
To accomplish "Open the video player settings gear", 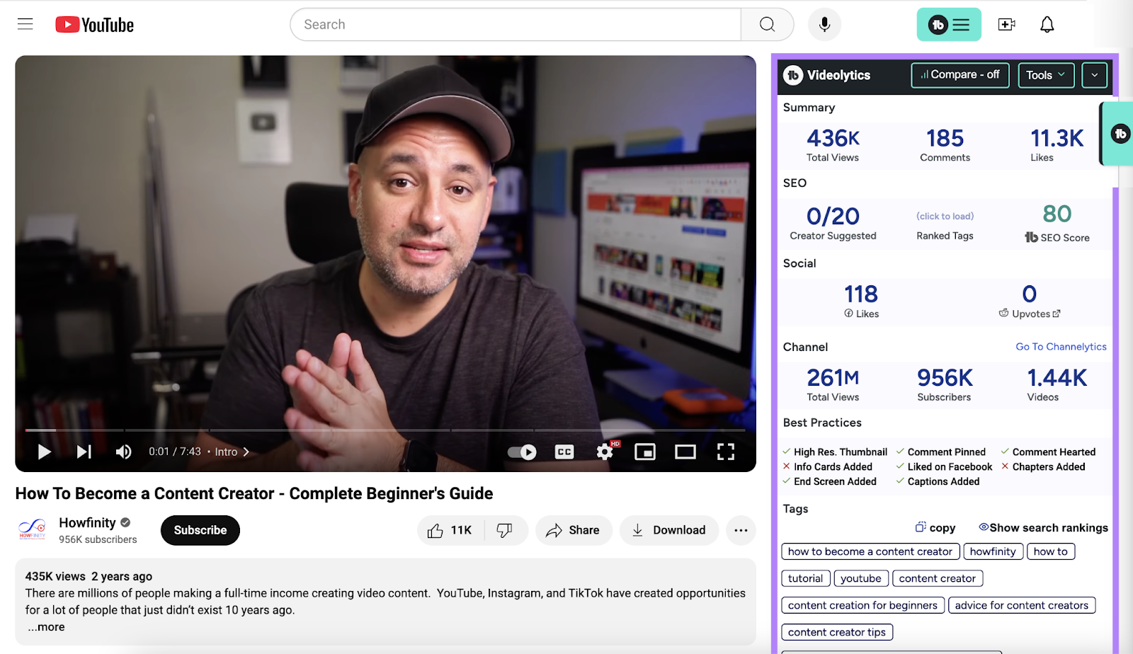I will 604,452.
